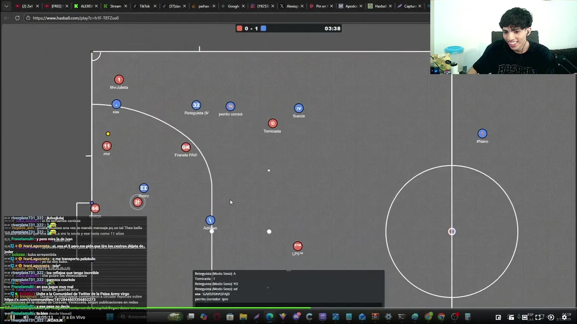Viewport: 577px width, 324px height.
Task: Seek along the video progress bar
Action: coord(288,309)
